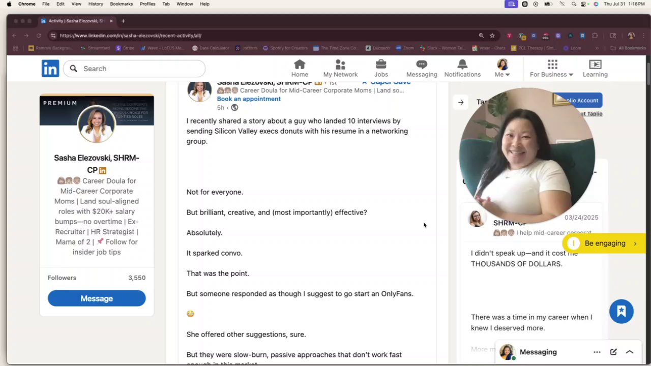Click the blue Message button
651x366 pixels.
97,298
